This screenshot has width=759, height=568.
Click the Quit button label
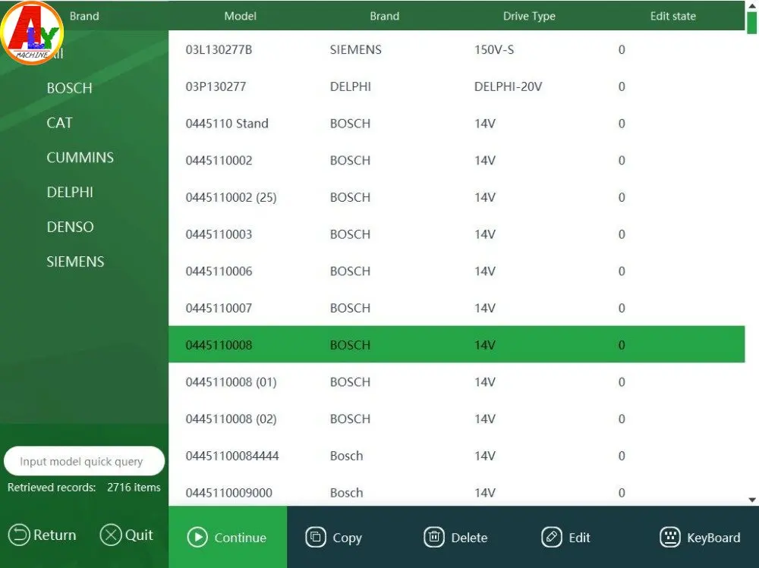coord(139,535)
